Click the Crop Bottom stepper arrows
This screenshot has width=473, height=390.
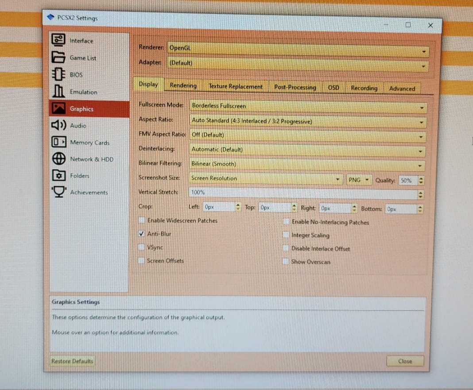[420, 209]
